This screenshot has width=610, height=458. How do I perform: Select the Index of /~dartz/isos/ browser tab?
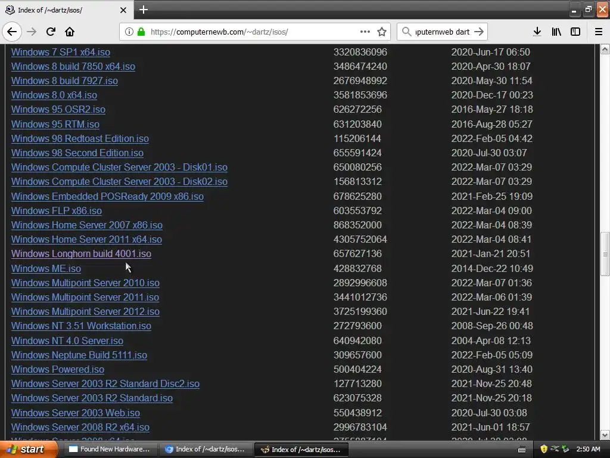pyautogui.click(x=67, y=10)
